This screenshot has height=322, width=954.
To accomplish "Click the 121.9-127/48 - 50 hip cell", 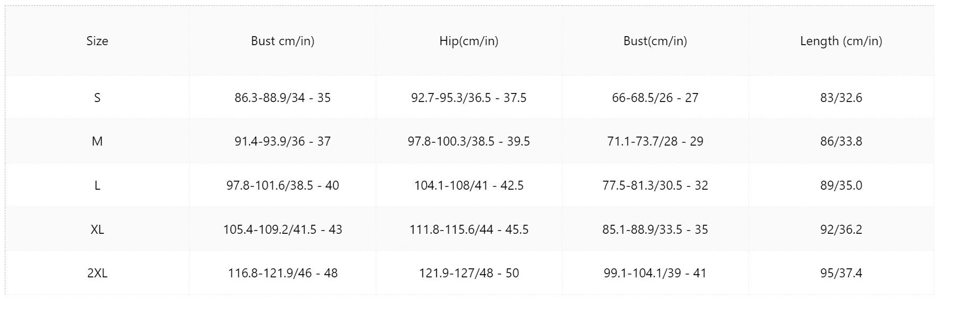I will [x=469, y=273].
